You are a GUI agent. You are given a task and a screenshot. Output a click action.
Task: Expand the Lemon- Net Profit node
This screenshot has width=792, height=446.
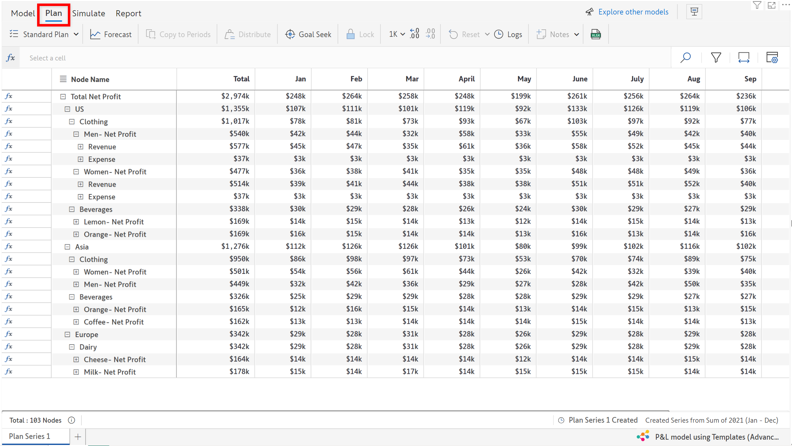(76, 222)
